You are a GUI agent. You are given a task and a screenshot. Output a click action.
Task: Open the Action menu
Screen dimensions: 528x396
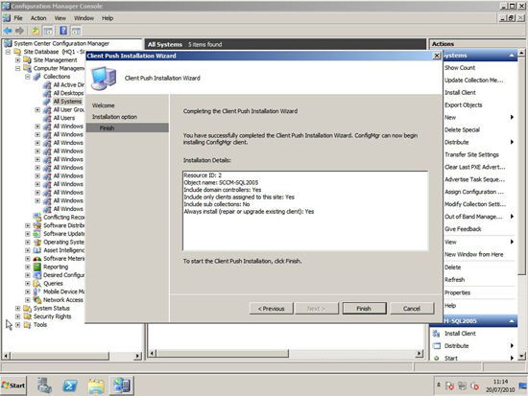38,18
